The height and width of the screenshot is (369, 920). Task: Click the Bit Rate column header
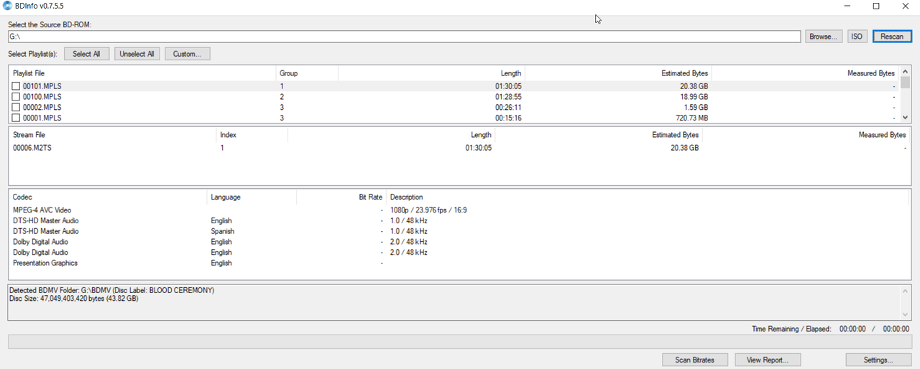341,197
